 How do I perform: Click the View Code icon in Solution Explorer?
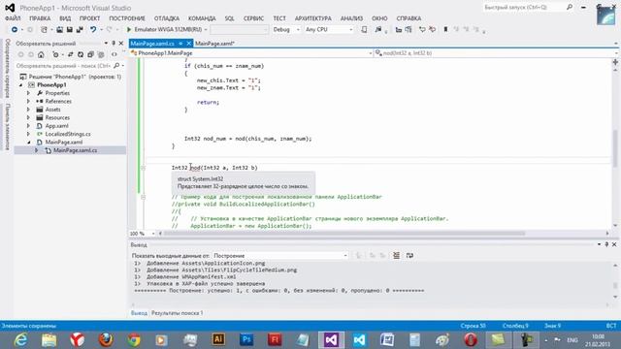pos(114,54)
